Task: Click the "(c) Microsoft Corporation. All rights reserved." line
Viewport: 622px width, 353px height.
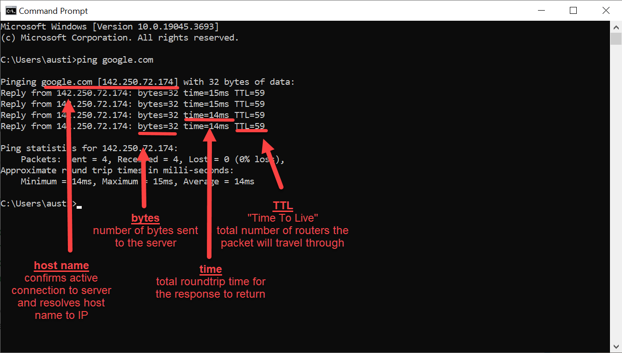Action: [120, 38]
